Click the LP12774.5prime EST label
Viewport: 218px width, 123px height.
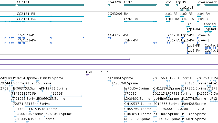pos(193,99)
